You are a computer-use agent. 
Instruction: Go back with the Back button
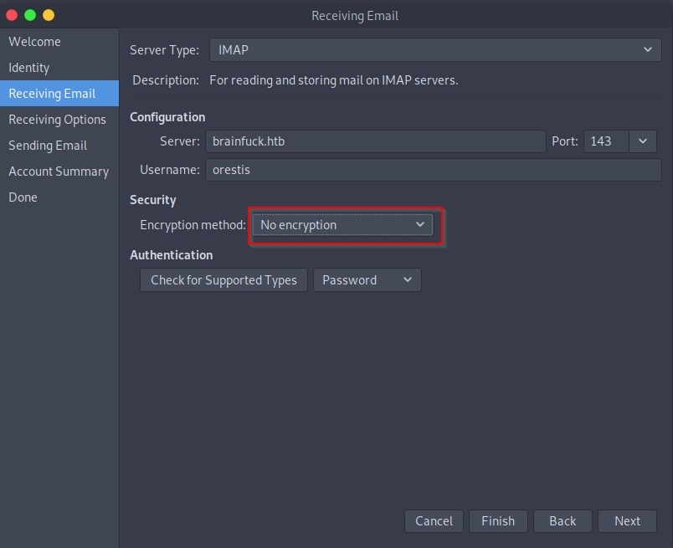point(563,520)
